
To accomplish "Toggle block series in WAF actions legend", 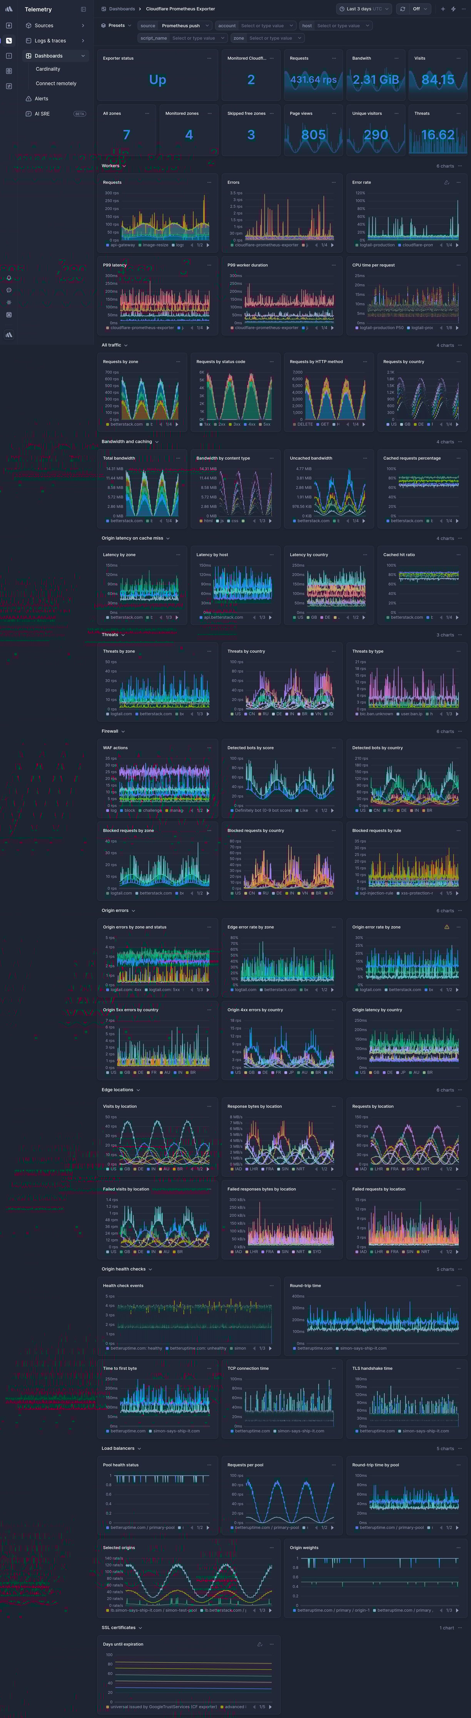I will [127, 810].
